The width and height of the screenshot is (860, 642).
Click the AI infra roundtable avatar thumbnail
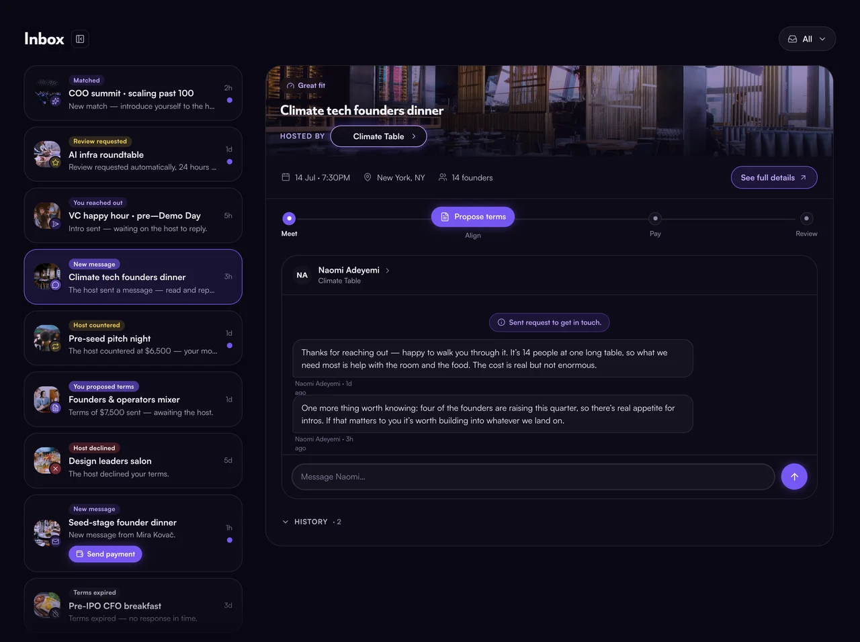[47, 154]
